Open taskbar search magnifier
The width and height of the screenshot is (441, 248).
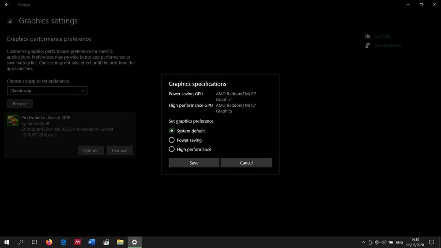click(x=21, y=242)
